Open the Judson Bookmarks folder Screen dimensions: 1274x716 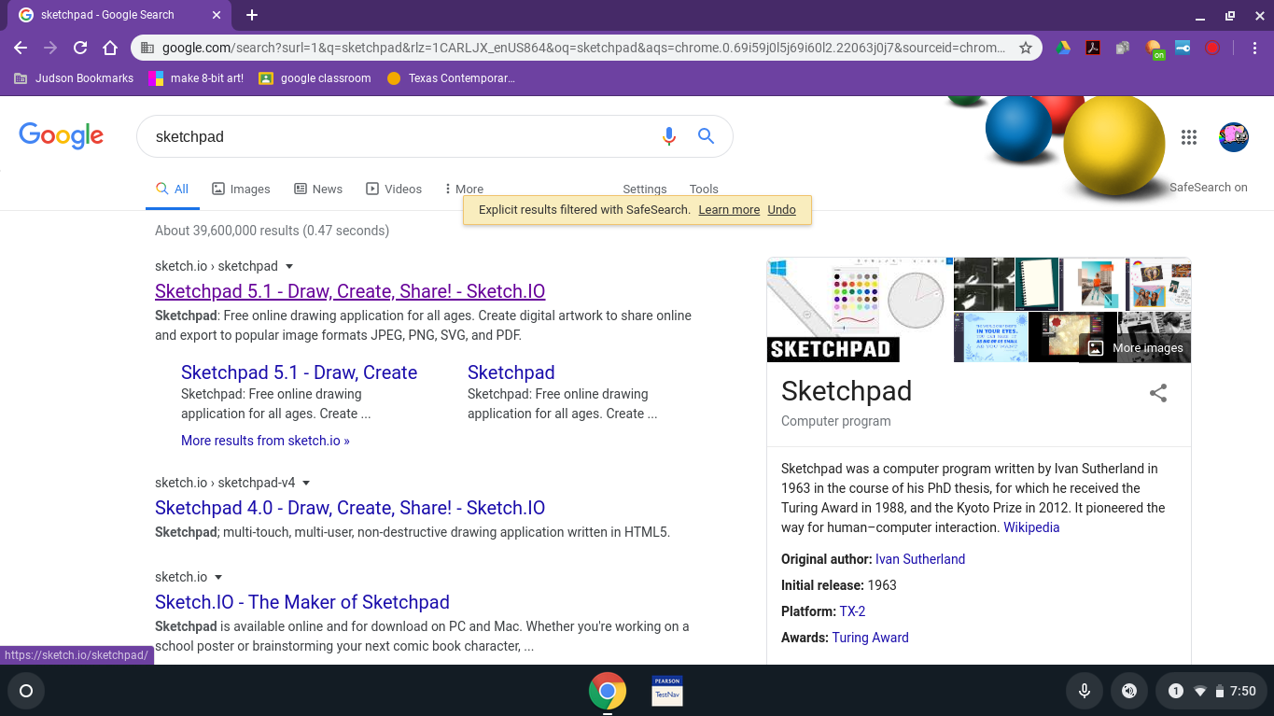tap(74, 78)
